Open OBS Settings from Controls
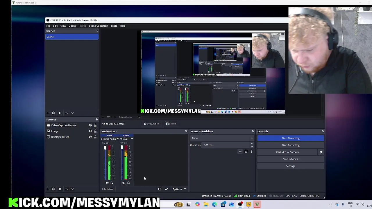372x209 pixels. tap(291, 166)
